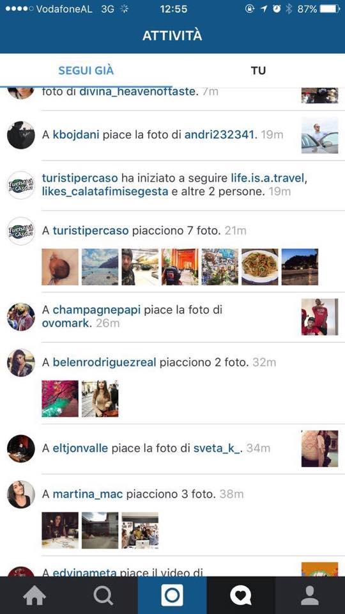Open the pasta plate photo thumbnail
Screen dimensions: 345x614
(x=260, y=267)
